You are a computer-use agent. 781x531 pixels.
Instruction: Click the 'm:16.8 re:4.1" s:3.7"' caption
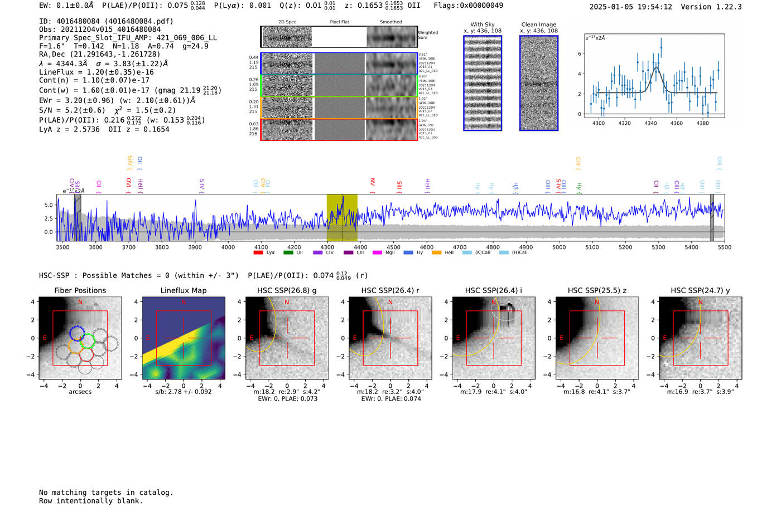tap(597, 392)
